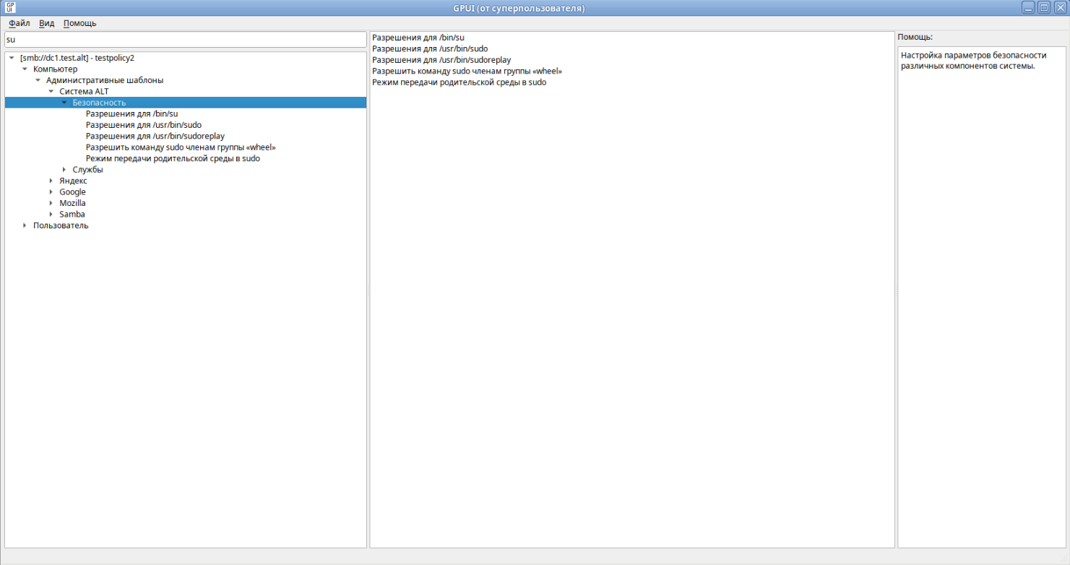Select the Mozilla tree item label
The height and width of the screenshot is (565, 1070).
72,203
